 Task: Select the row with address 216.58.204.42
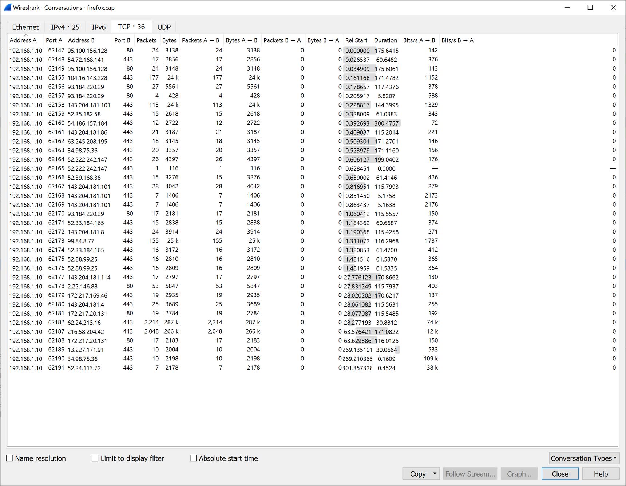312,331
